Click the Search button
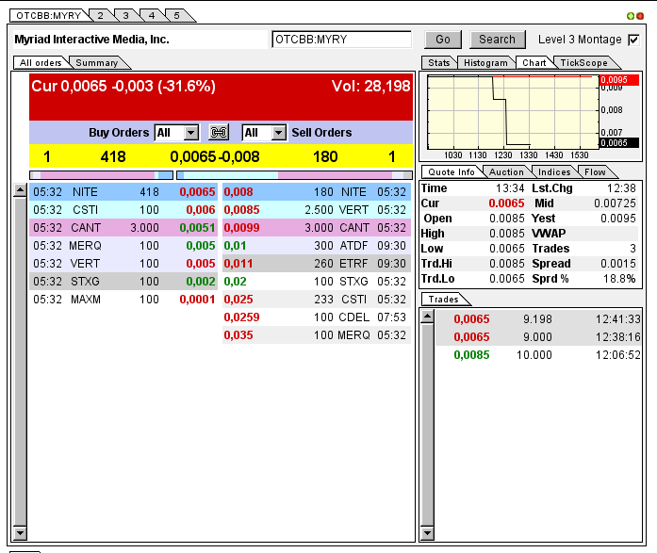The image size is (657, 553). pos(498,40)
